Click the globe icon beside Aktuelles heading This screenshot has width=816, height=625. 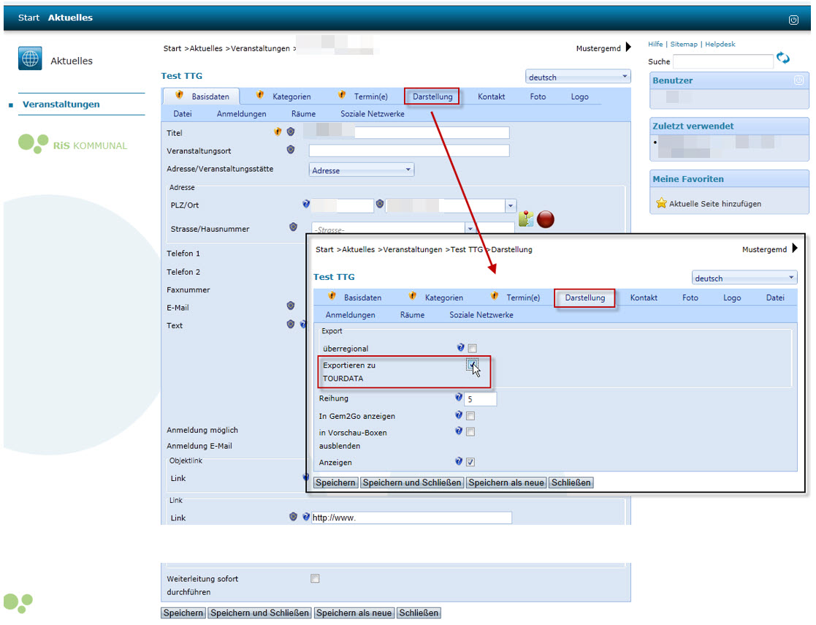(30, 58)
